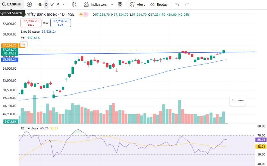The height and width of the screenshot is (166, 267).
Task: Click the compare or add symbol plus icon
Action: click(x=30, y=4)
